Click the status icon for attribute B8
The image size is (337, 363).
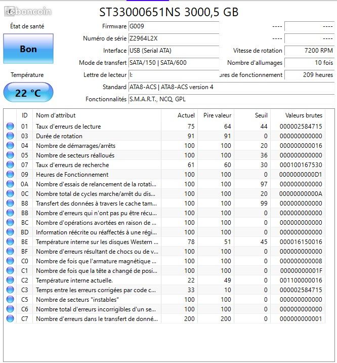tap(10, 203)
